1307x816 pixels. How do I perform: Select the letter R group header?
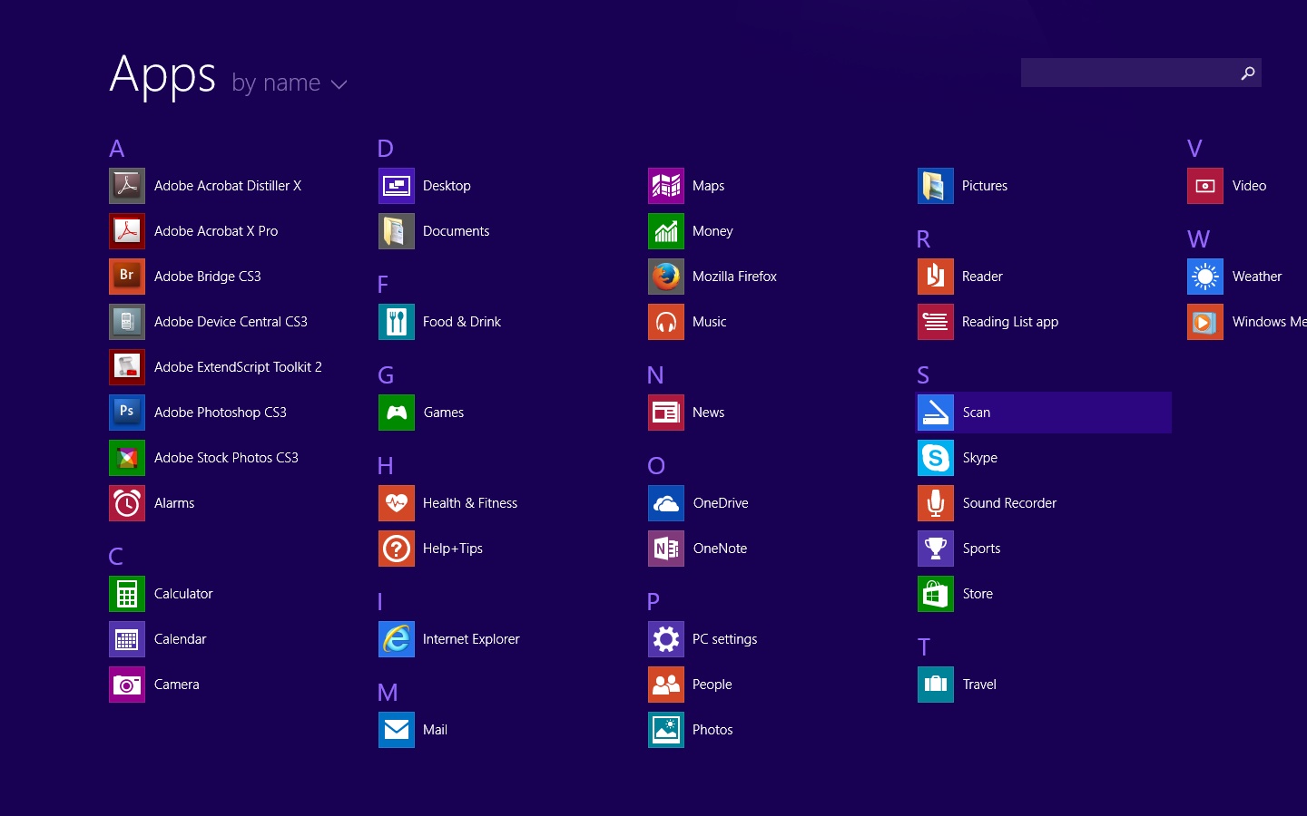pos(924,238)
